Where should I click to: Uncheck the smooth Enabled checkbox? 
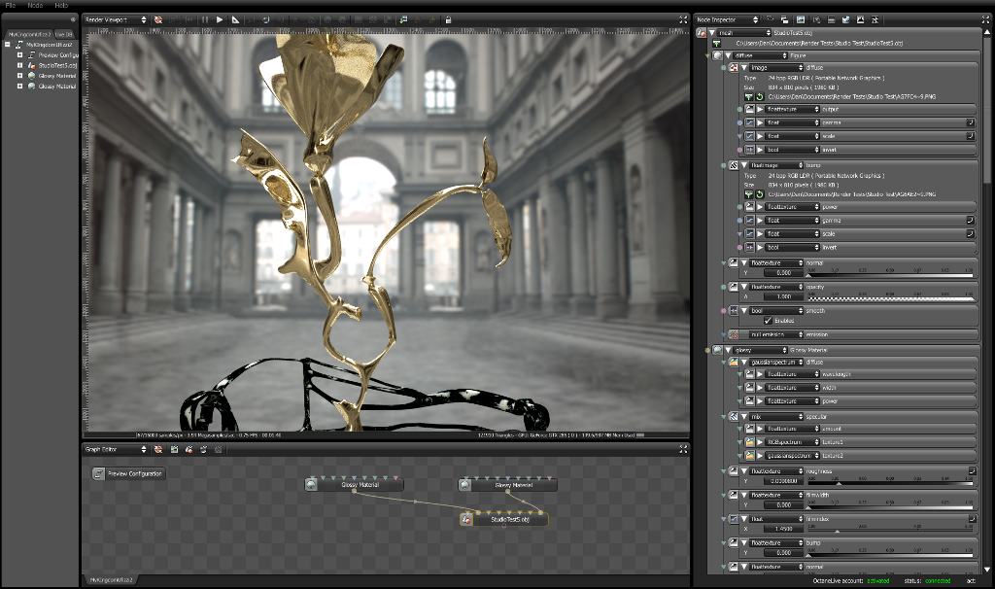[768, 321]
